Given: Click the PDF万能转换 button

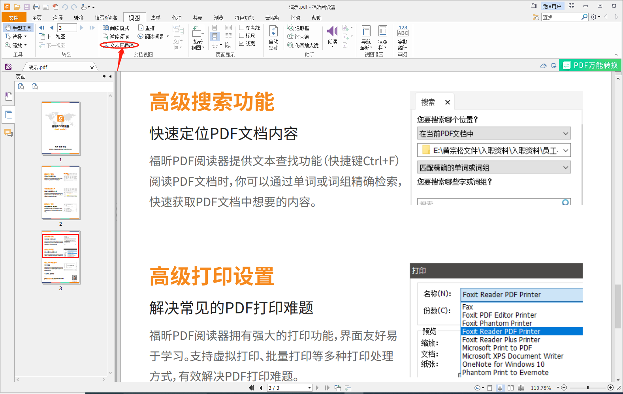Looking at the screenshot, I should click(x=591, y=65).
